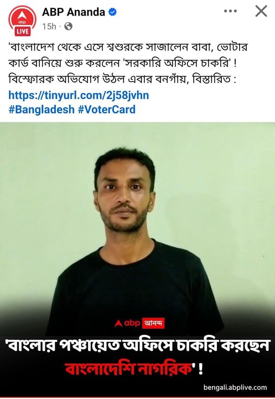Click the globe public audience icon
The height and width of the screenshot is (399, 275).
[68, 26]
